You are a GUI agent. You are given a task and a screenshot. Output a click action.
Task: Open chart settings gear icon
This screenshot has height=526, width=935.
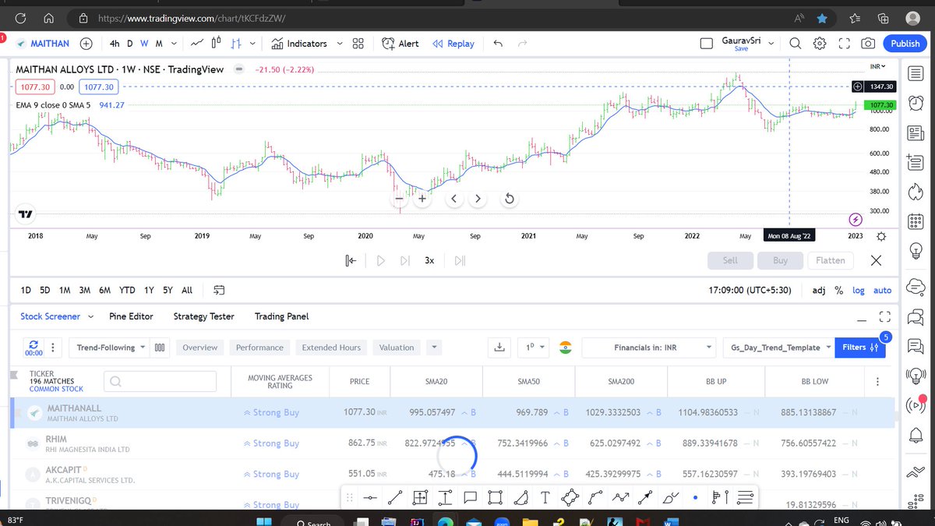[820, 44]
